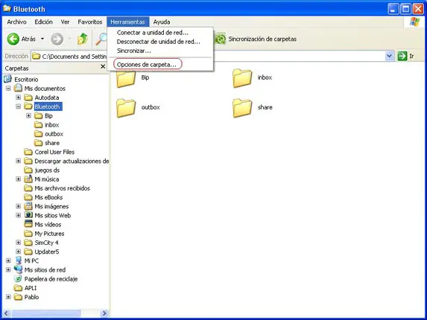This screenshot has height=320, width=427.
Task: Choose Opciones de carpeta menu entry
Action: coord(160,65)
